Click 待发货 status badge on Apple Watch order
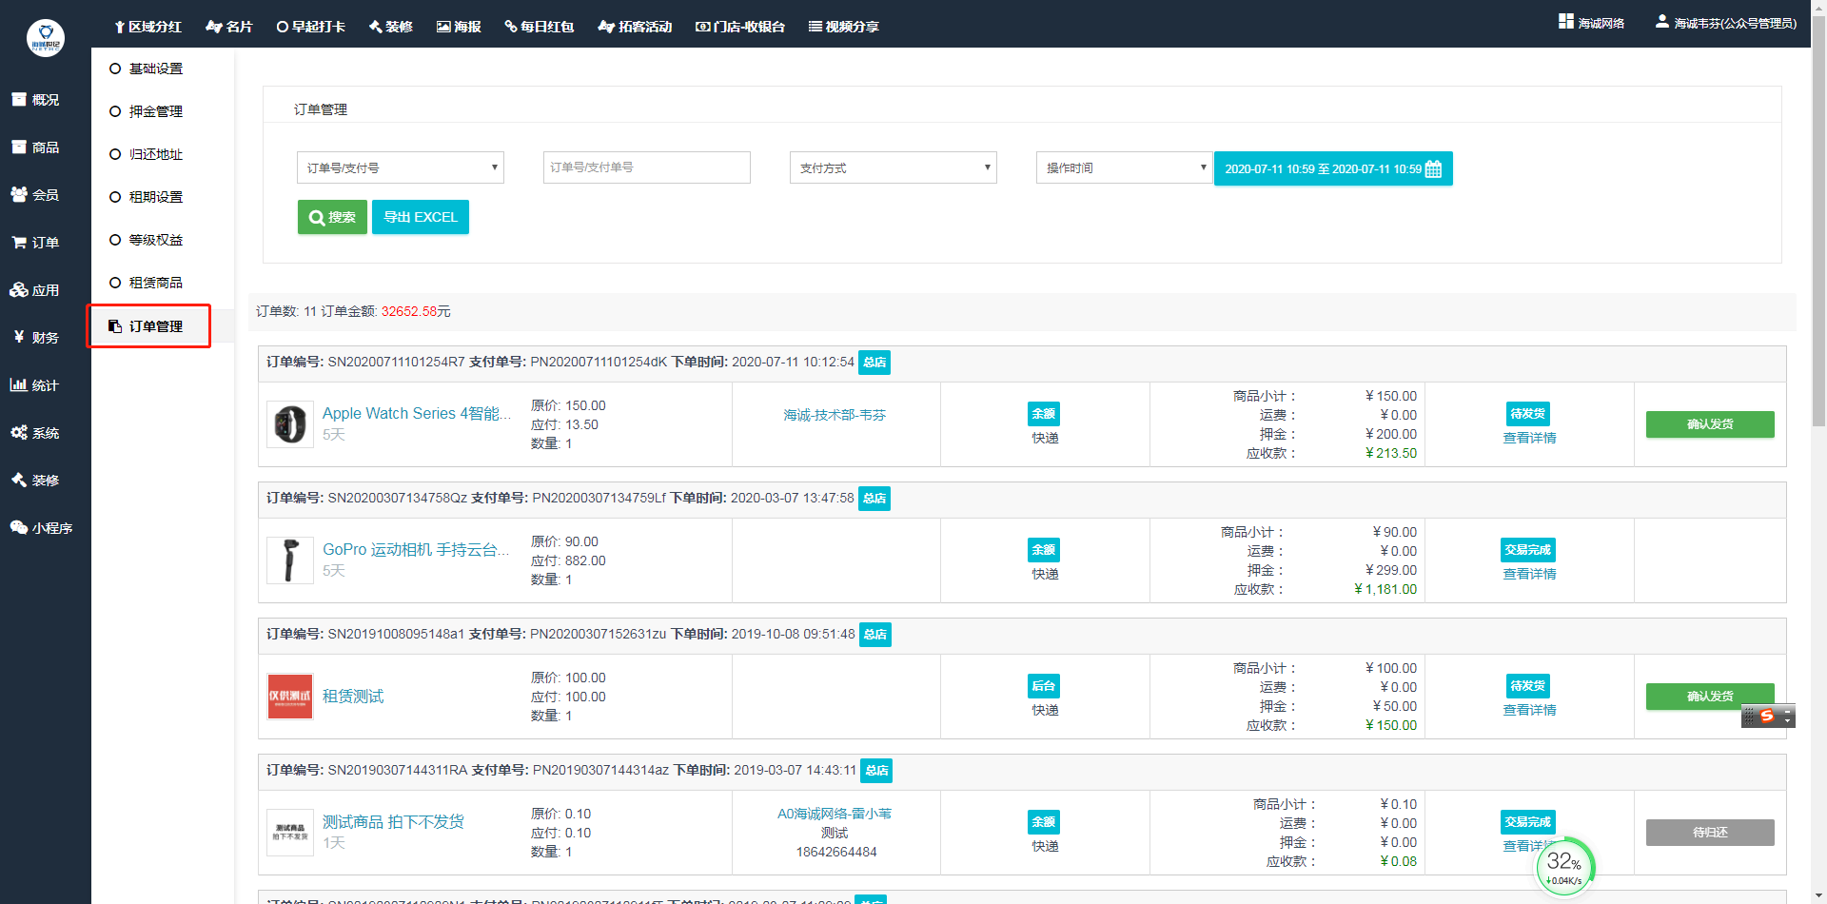Screen dimensions: 1827x904 click(1528, 414)
